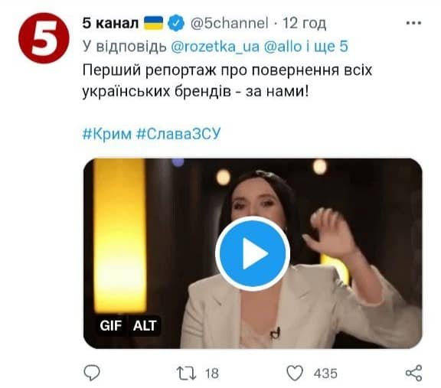Click the Ukrainian flag emoji in name
The height and width of the screenshot is (388, 441).
click(154, 23)
